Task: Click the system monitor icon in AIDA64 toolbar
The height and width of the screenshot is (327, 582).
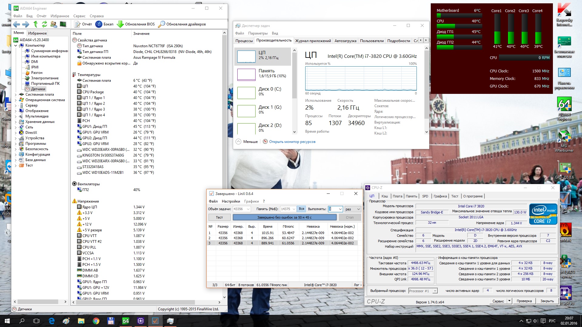Action: (63, 24)
